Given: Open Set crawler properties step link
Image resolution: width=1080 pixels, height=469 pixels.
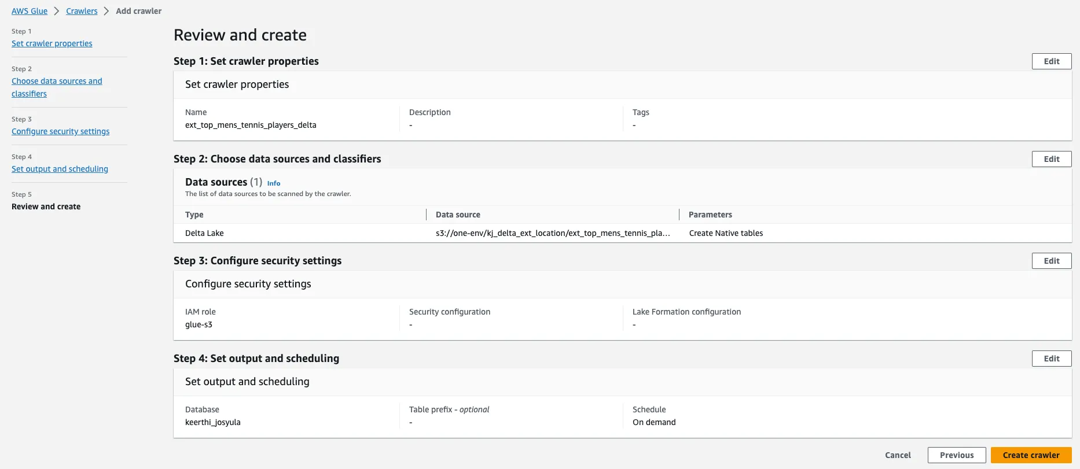Looking at the screenshot, I should [52, 43].
